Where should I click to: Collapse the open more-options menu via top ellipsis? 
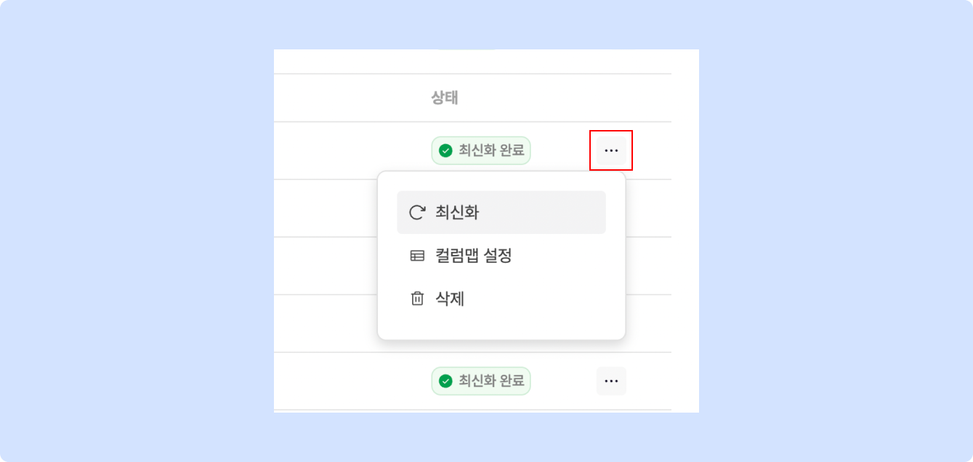[611, 150]
